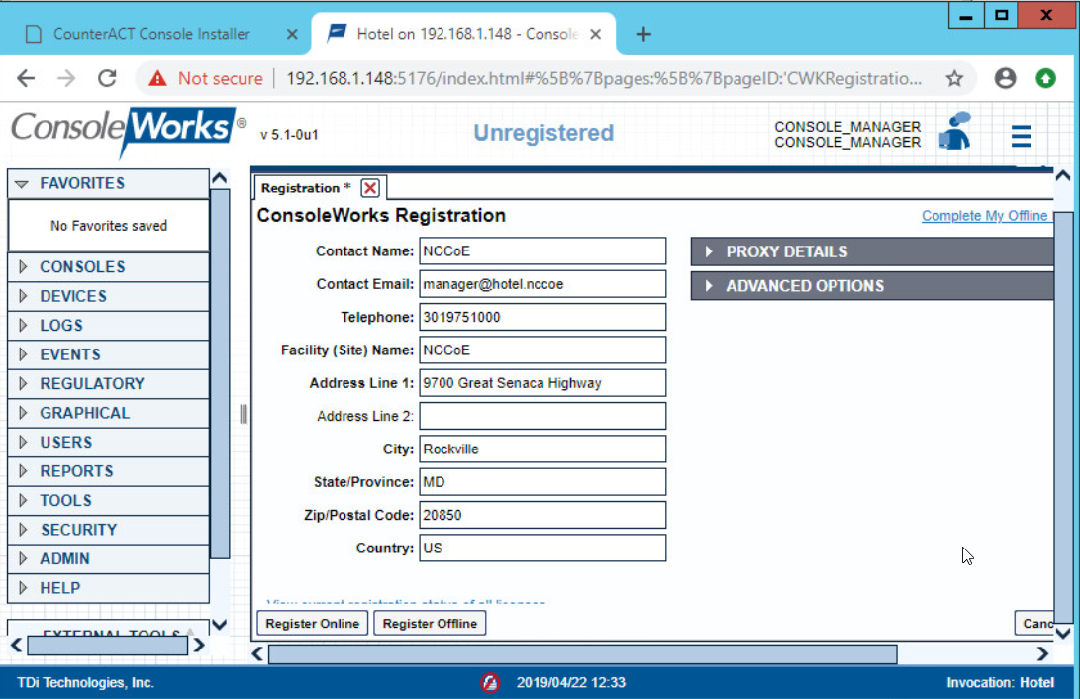Click the main panel scroll up arrow
The height and width of the screenshot is (699, 1080).
coord(1063,175)
